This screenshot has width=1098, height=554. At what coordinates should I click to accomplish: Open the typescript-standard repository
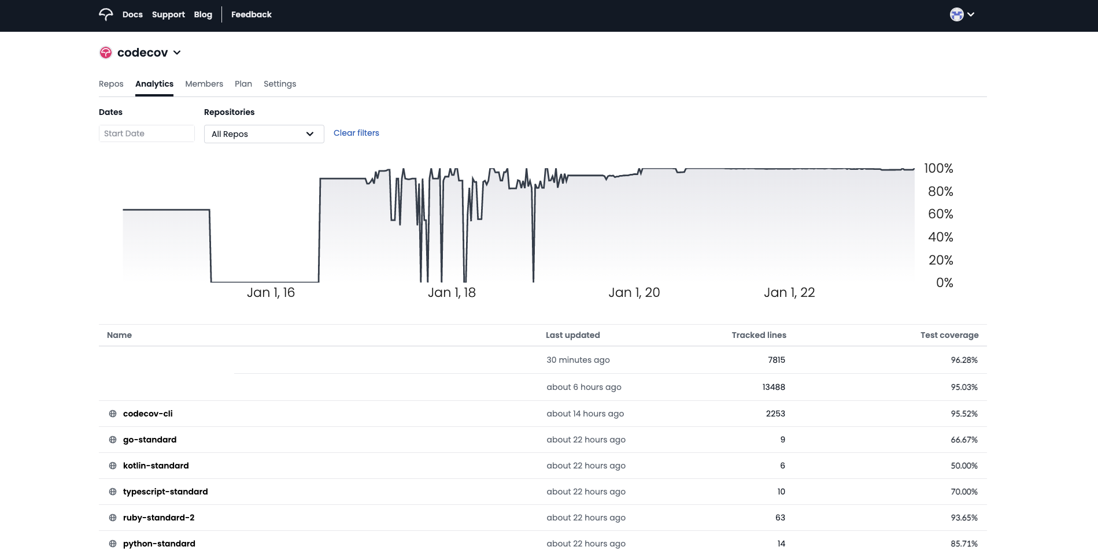[165, 492]
